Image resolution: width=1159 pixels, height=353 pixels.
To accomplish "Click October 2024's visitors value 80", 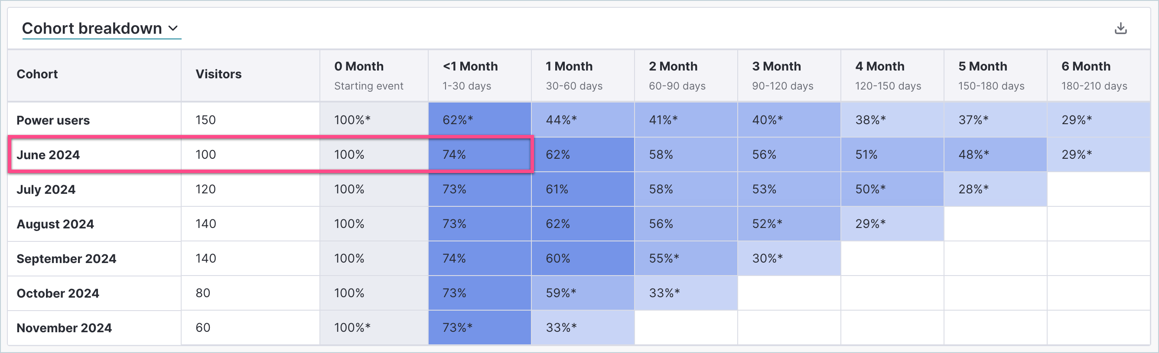I will point(203,293).
